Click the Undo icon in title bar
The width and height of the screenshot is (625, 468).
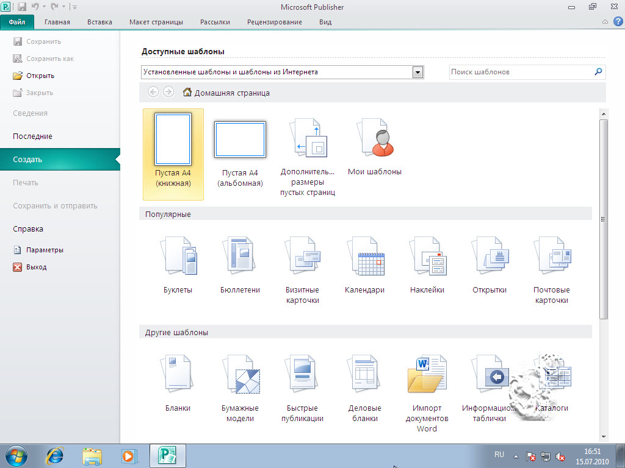[35, 7]
